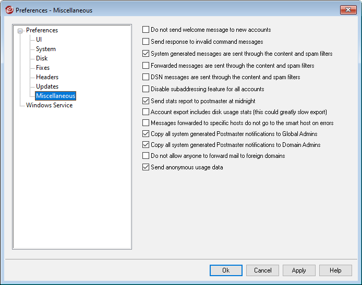
Task: Go to Disk settings in the tree
Action: pyautogui.click(x=42, y=58)
